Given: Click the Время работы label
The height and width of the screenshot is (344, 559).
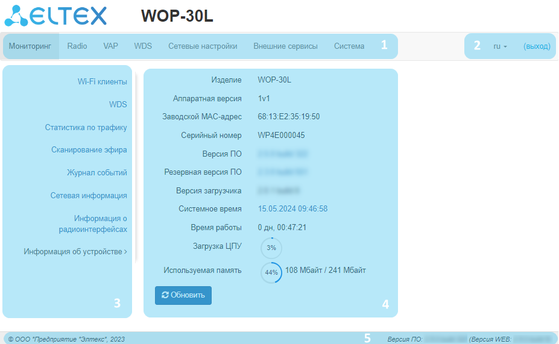Looking at the screenshot, I should click(216, 228).
